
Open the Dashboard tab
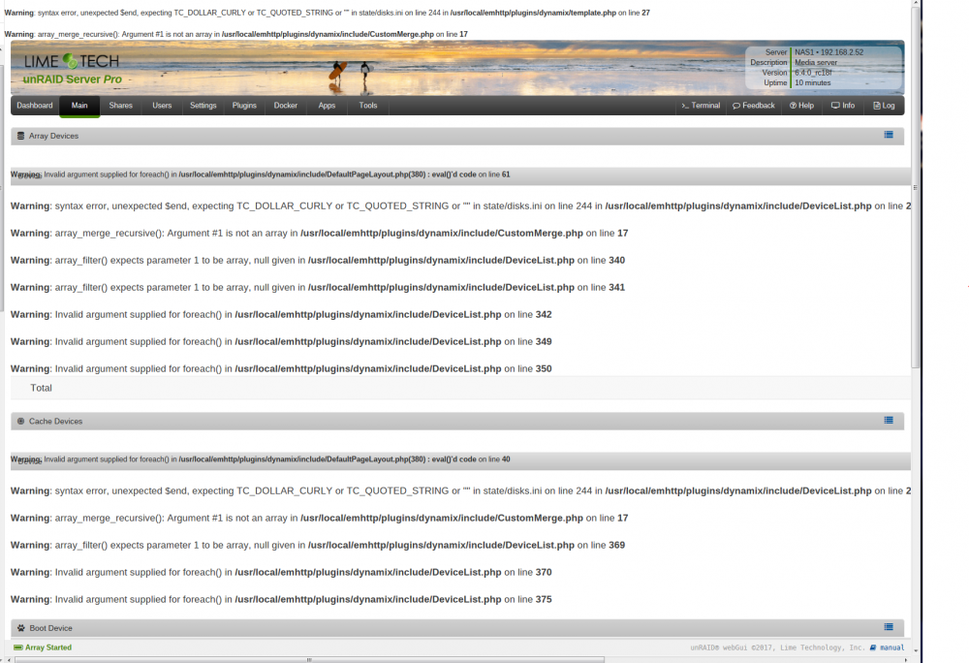point(35,106)
